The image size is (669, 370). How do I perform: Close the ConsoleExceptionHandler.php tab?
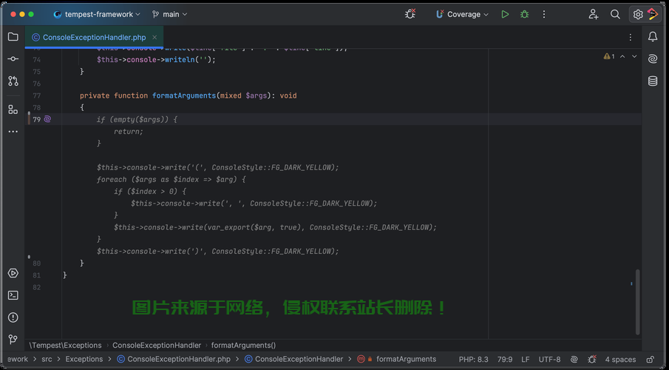[x=154, y=37]
